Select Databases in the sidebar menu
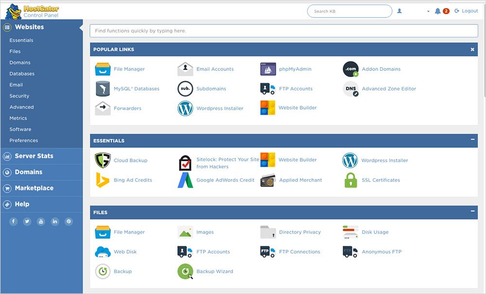The image size is (486, 294). coord(22,74)
